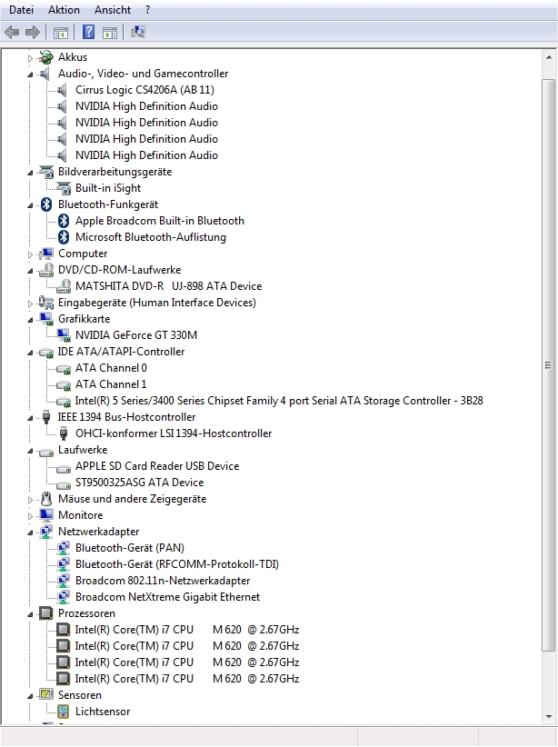Viewport: 558px width, 747px height.
Task: Open the Datei menu
Action: 21,9
